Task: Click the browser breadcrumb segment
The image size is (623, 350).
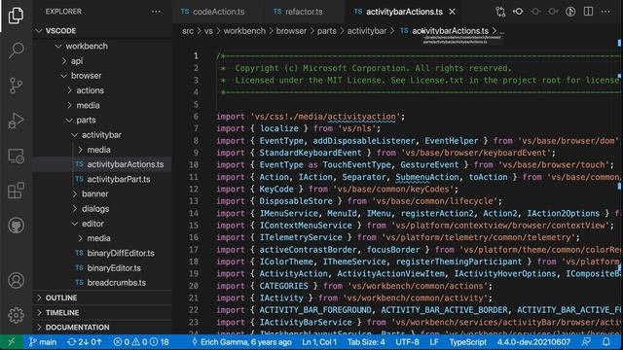Action: tap(291, 30)
